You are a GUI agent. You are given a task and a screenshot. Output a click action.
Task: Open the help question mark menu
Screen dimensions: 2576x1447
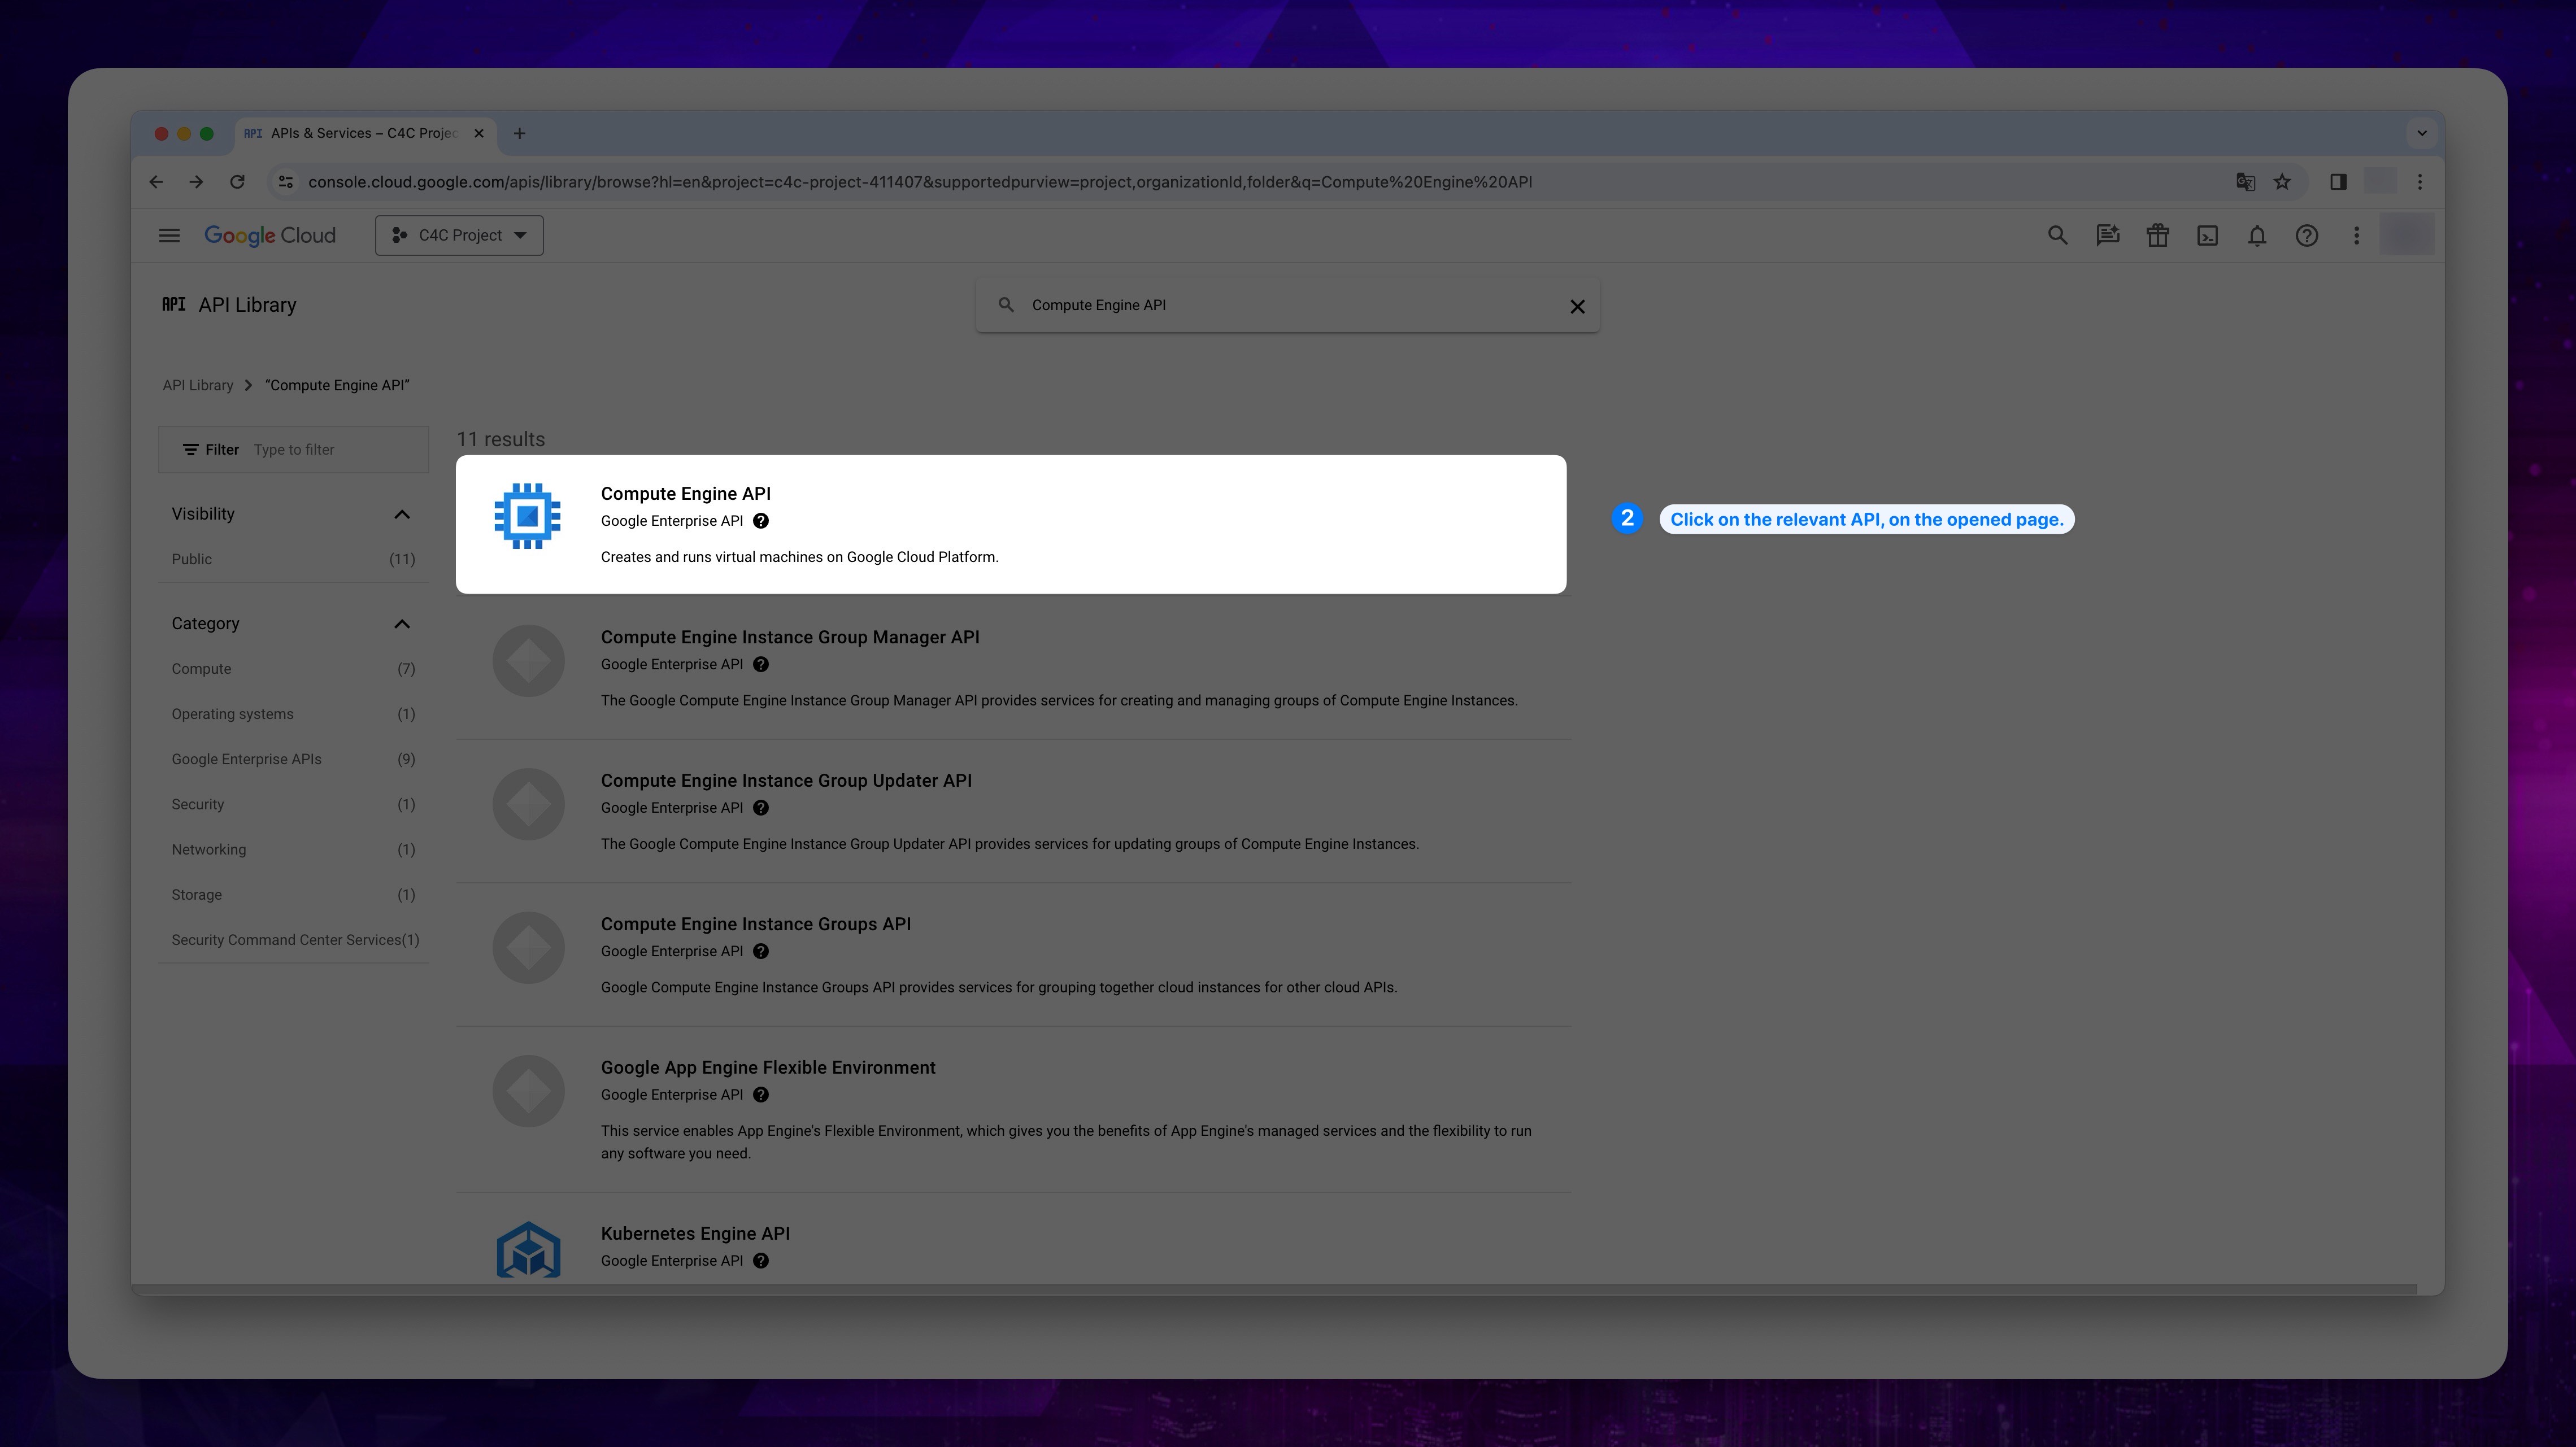click(x=2307, y=235)
